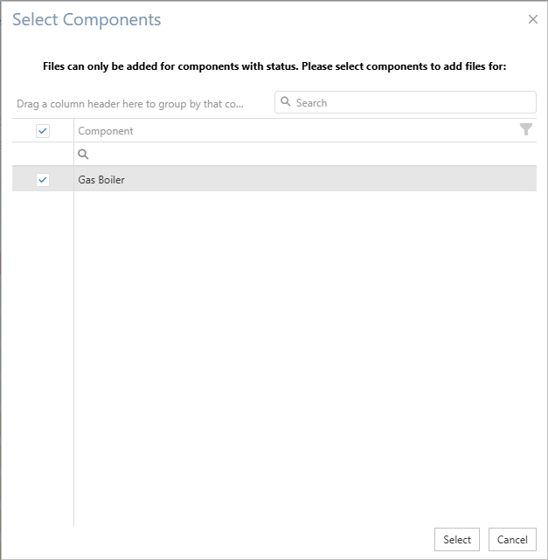Click blank footer area left of Select button
This screenshot has width=548, height=560.
click(x=219, y=540)
